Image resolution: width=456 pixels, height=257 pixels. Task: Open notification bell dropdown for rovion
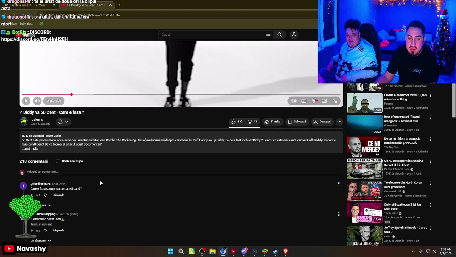63,122
